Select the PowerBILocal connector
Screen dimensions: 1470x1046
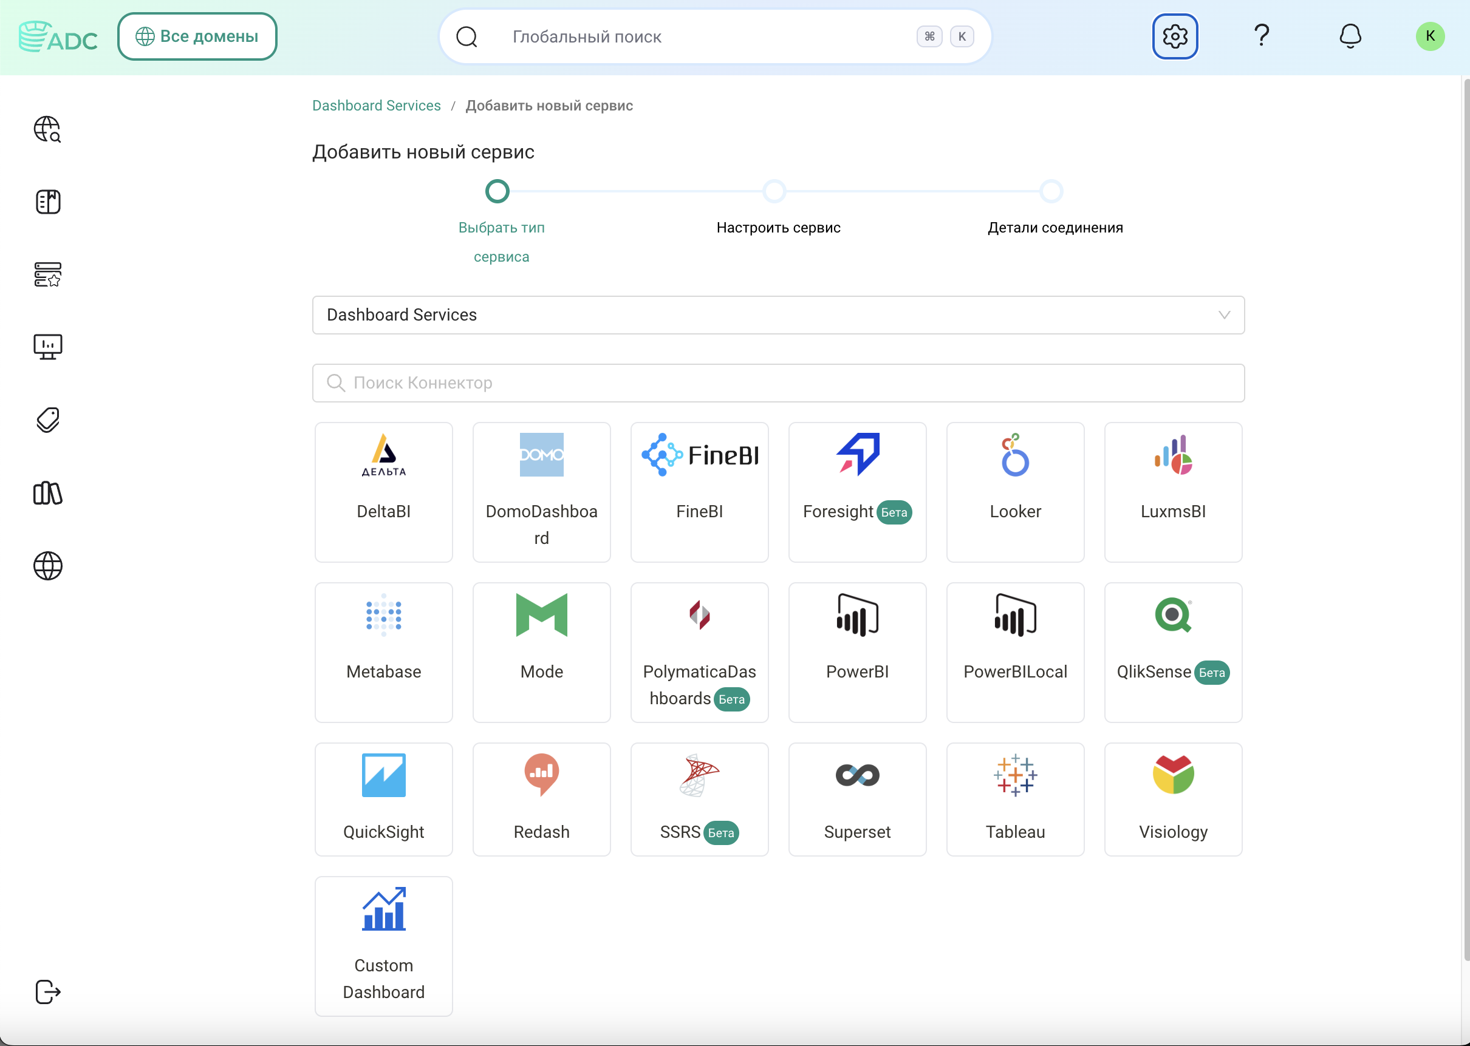coord(1015,653)
